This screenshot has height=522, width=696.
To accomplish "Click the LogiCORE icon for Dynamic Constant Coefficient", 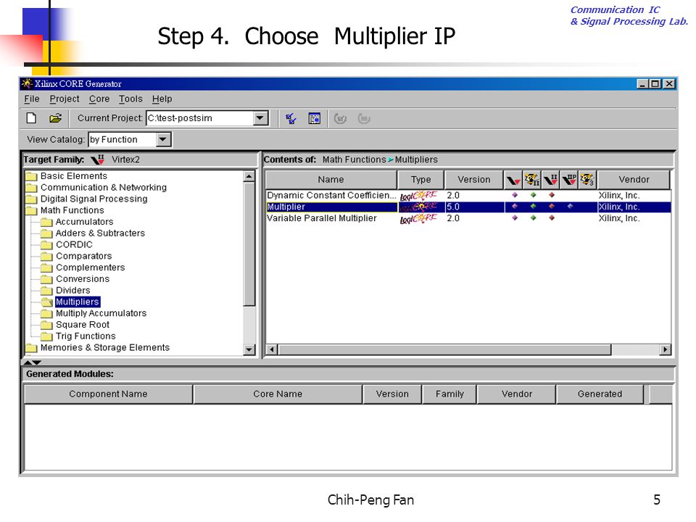I will (418, 195).
